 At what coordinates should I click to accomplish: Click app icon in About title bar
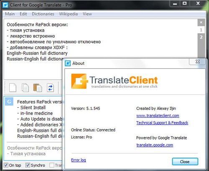[68, 63]
